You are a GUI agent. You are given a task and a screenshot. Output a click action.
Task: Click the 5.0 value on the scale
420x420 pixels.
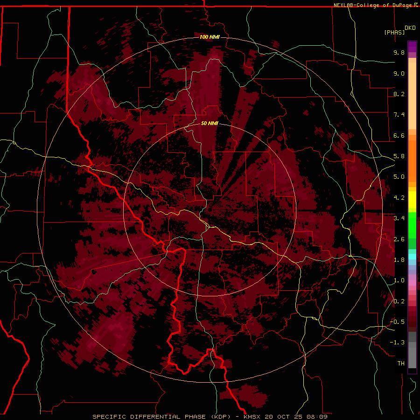pyautogui.click(x=399, y=177)
